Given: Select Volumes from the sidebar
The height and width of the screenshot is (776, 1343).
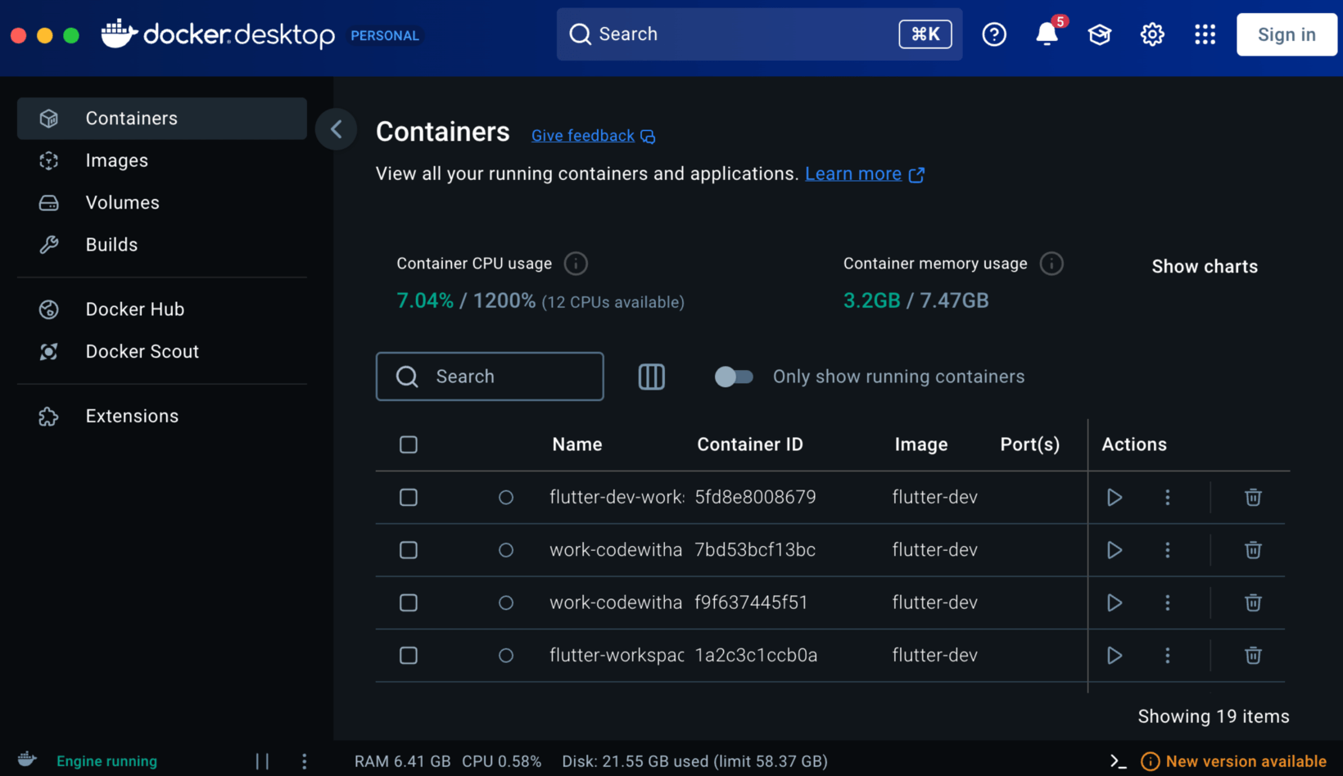Looking at the screenshot, I should coord(122,202).
